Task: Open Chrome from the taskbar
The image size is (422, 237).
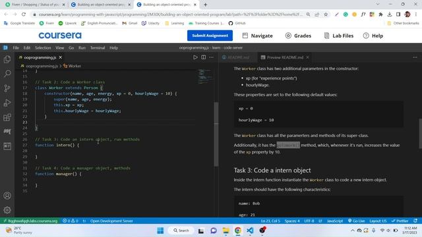Action: click(238, 230)
